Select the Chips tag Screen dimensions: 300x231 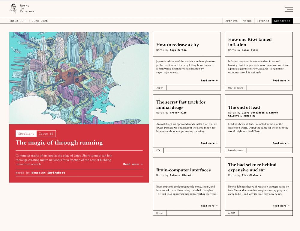coord(160,213)
